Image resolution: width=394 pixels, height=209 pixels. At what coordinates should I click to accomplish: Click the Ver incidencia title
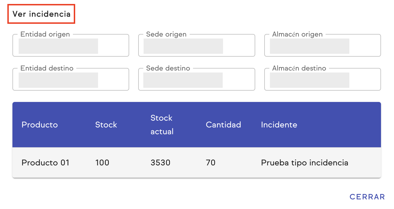pos(41,13)
